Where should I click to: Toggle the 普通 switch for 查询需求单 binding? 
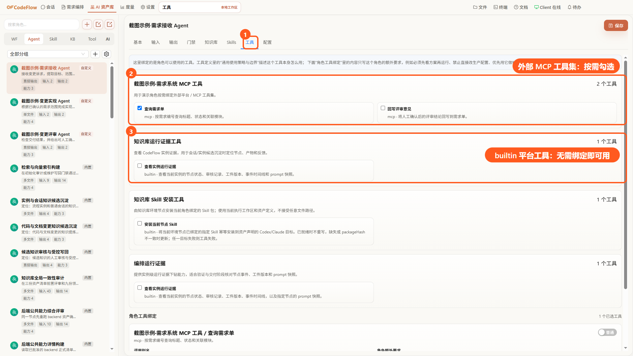(607, 332)
